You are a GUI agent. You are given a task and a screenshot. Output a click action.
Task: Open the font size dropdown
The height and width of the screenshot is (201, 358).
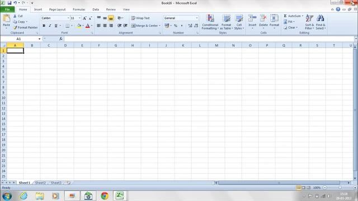79,18
